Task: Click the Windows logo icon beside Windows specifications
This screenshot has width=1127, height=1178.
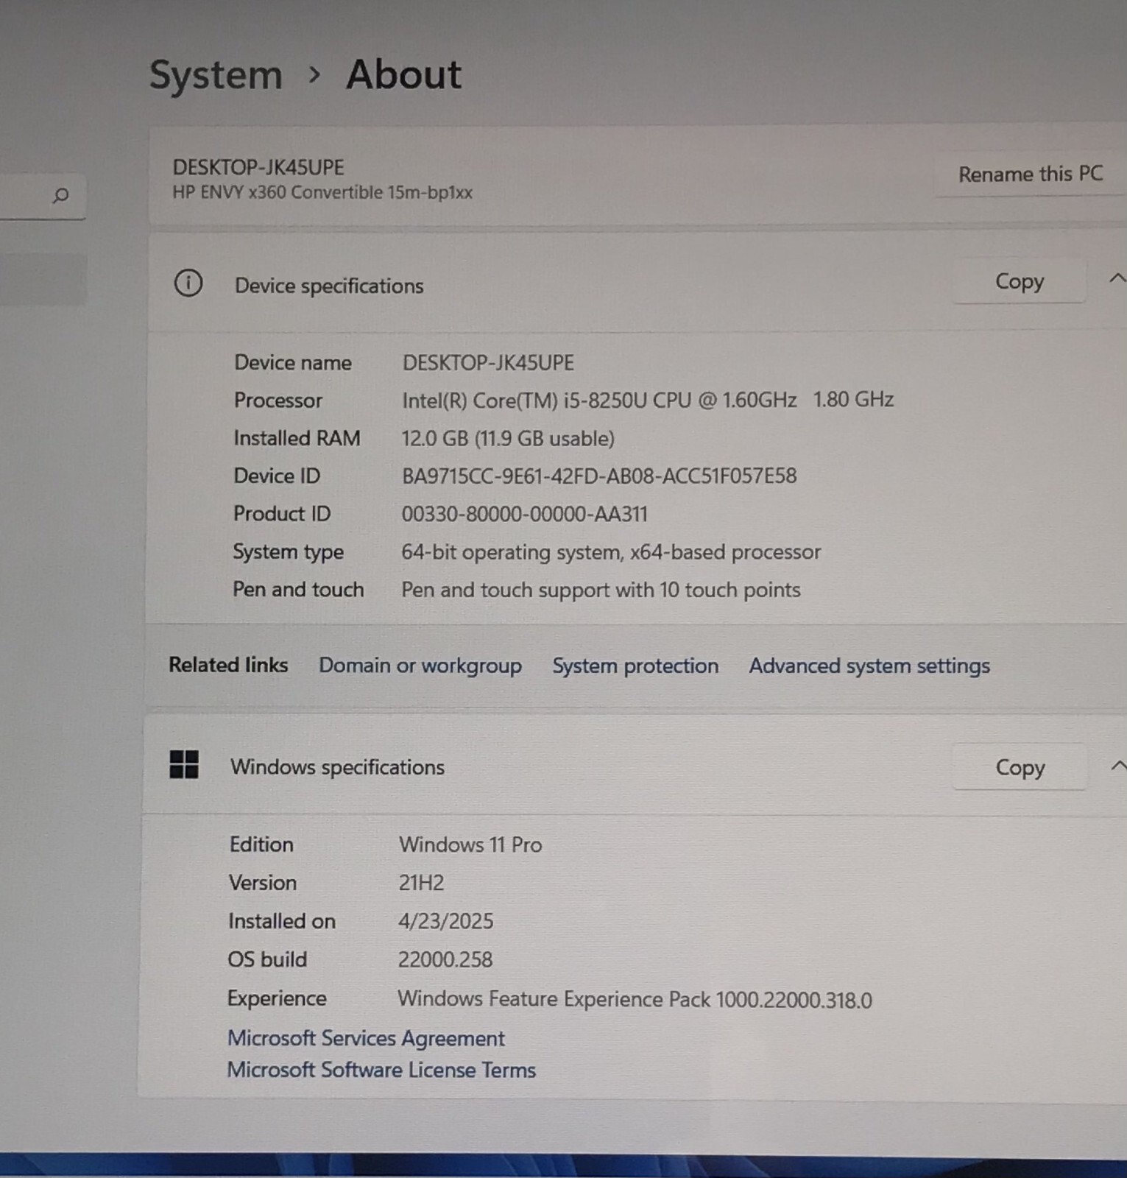Action: click(x=183, y=764)
